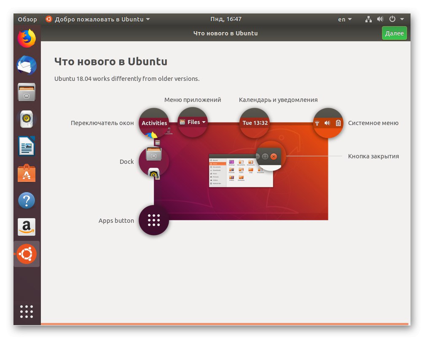The height and width of the screenshot is (339, 424).
Task: Select the Ubuntu welcome app in dock
Action: click(x=27, y=254)
